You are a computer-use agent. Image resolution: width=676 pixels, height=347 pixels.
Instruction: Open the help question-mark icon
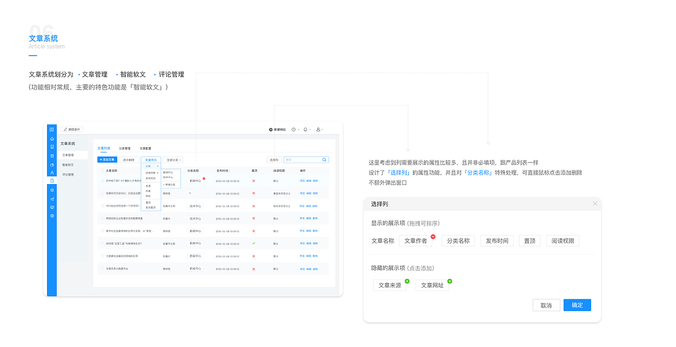[293, 129]
